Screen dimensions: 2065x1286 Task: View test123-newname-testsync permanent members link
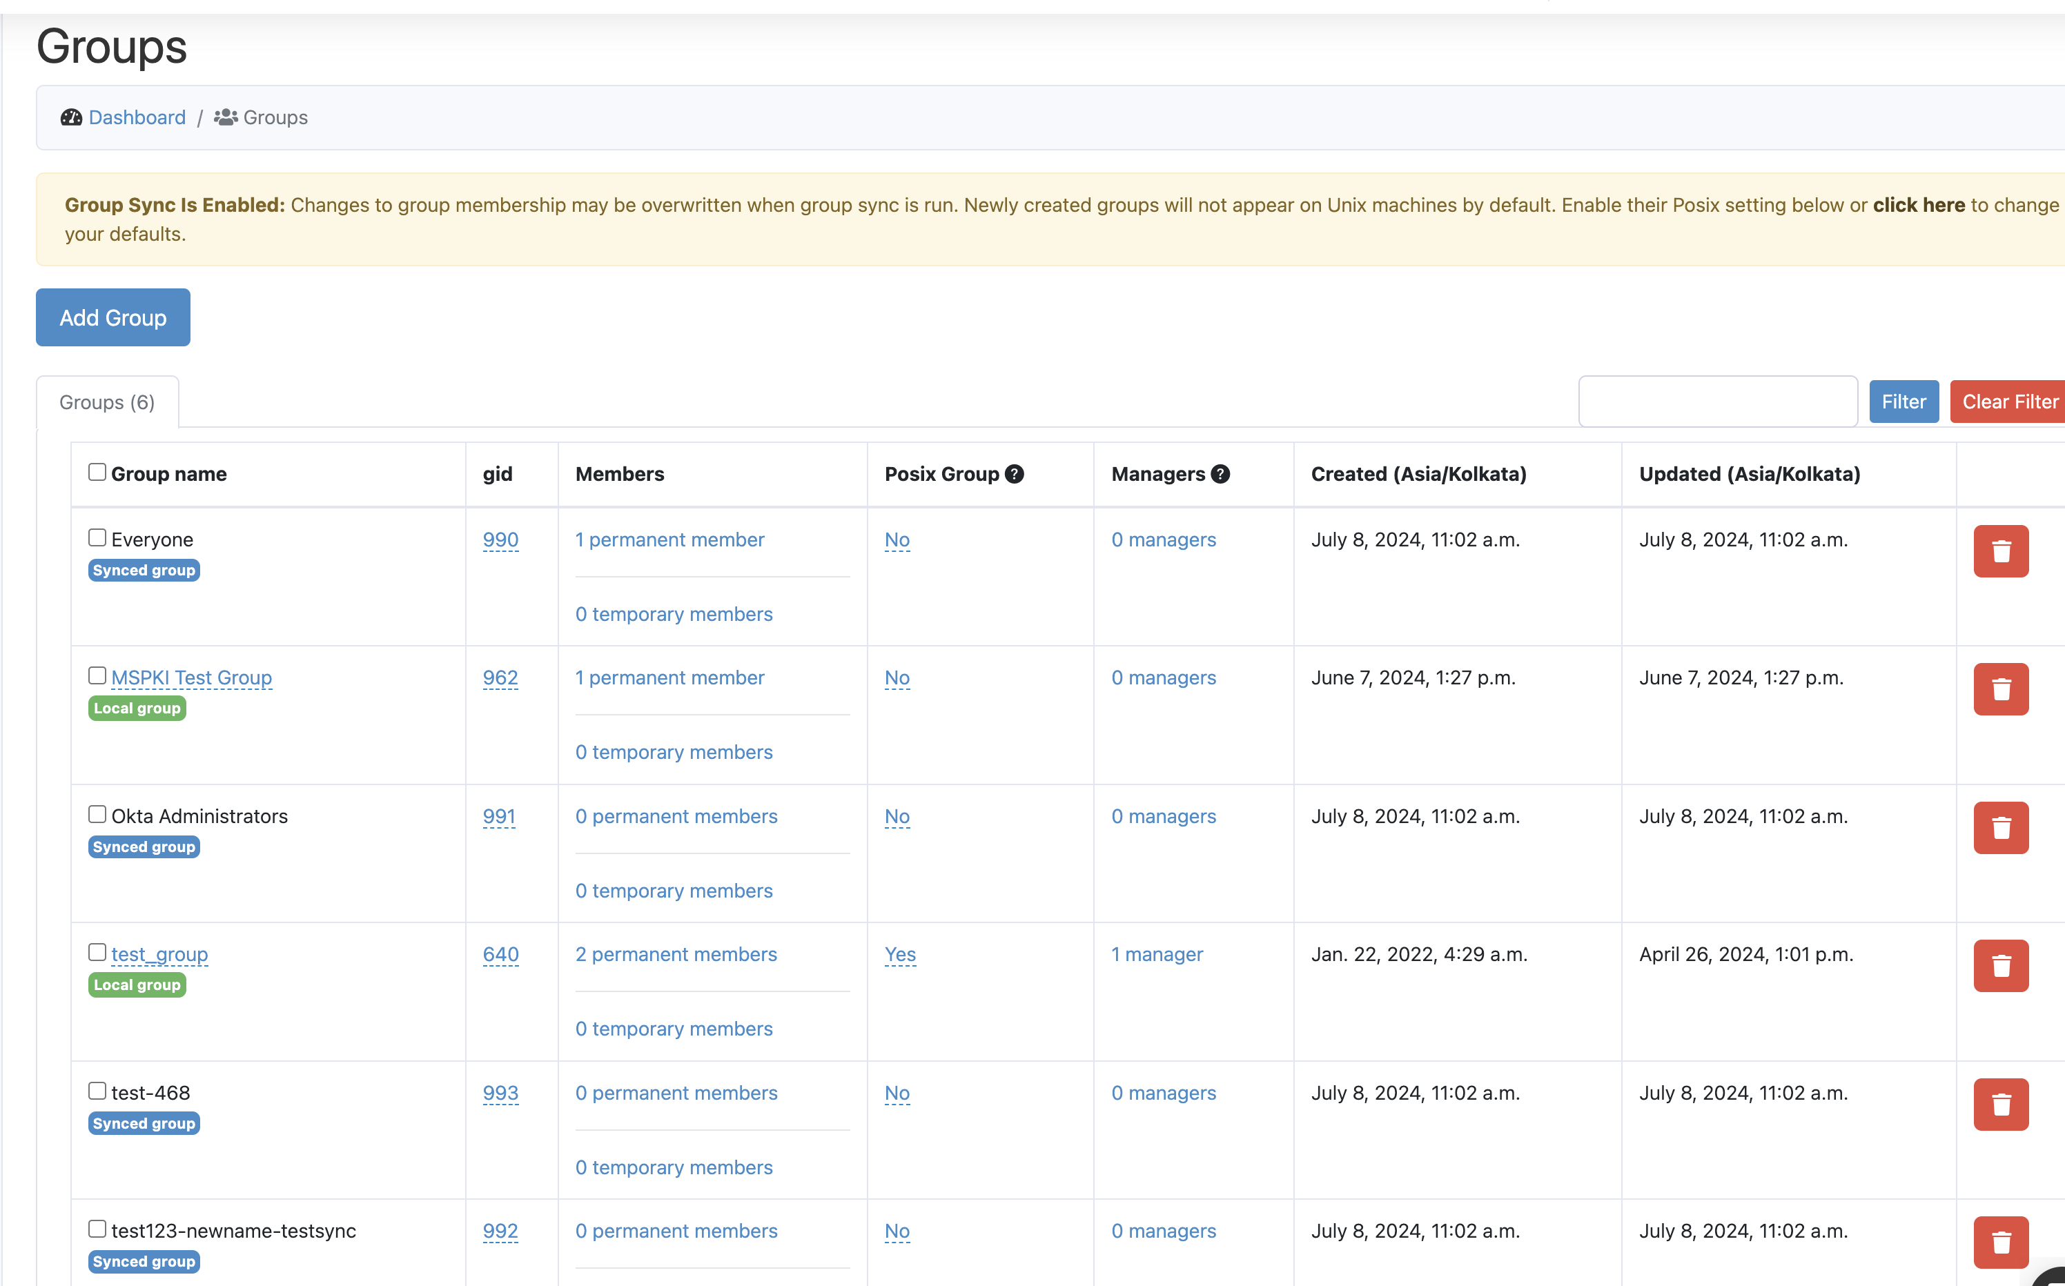click(x=676, y=1231)
